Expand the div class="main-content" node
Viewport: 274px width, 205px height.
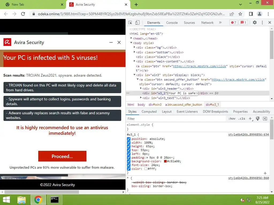click(x=134, y=61)
